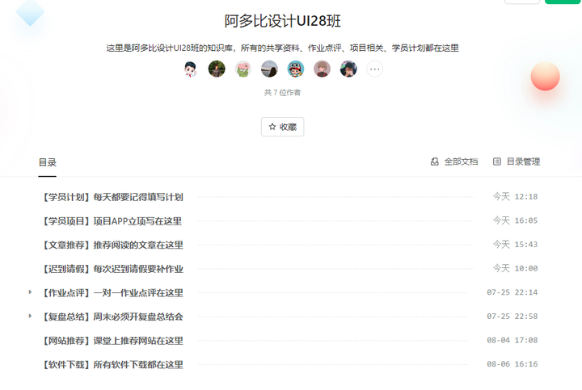Open 目录管理 settings
Screen dimensions: 582x390
[517, 161]
